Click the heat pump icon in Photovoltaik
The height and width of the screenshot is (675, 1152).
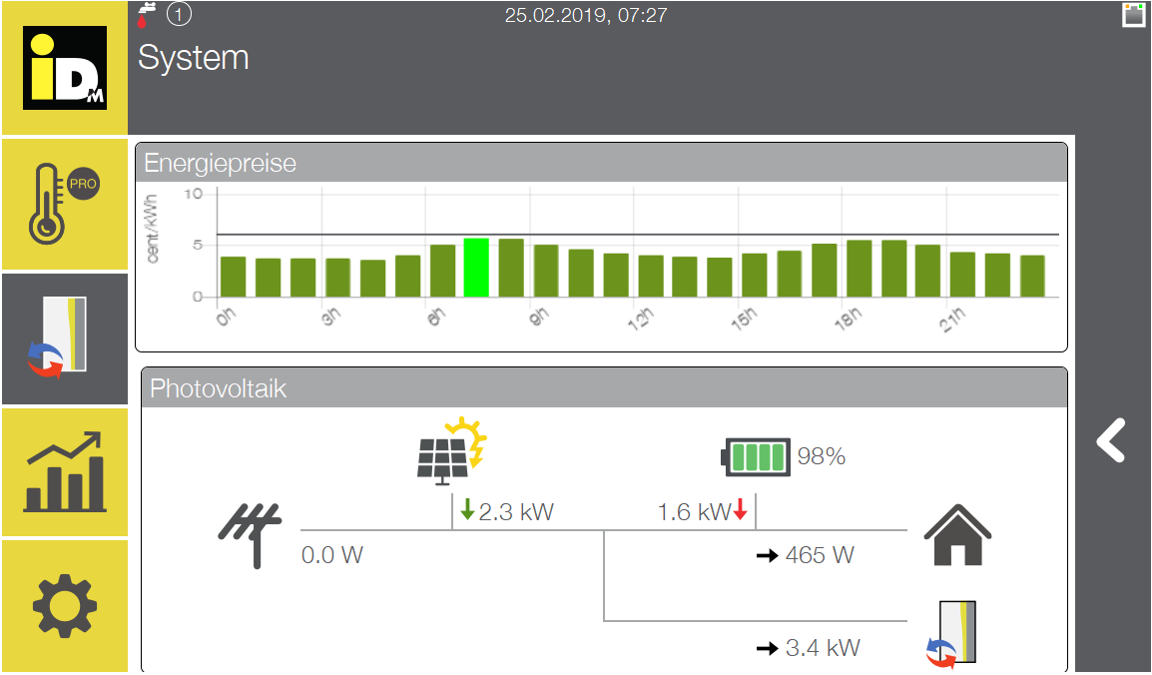[x=952, y=635]
